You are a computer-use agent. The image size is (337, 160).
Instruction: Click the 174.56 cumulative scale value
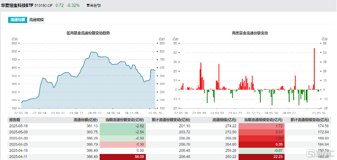[x=324, y=126]
